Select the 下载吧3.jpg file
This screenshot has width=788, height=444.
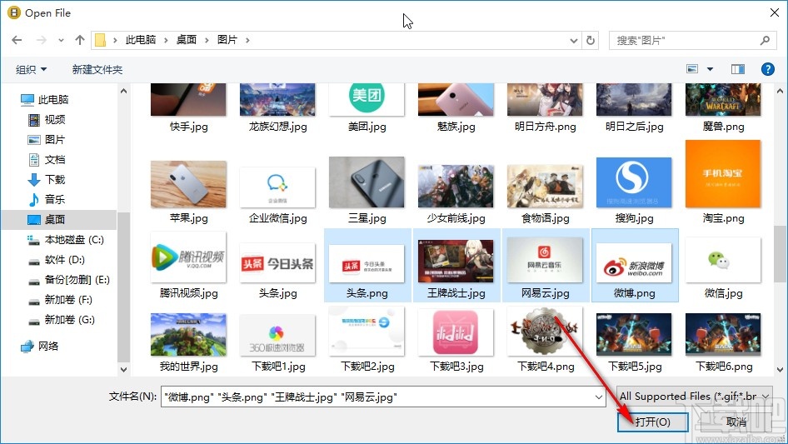tap(456, 341)
